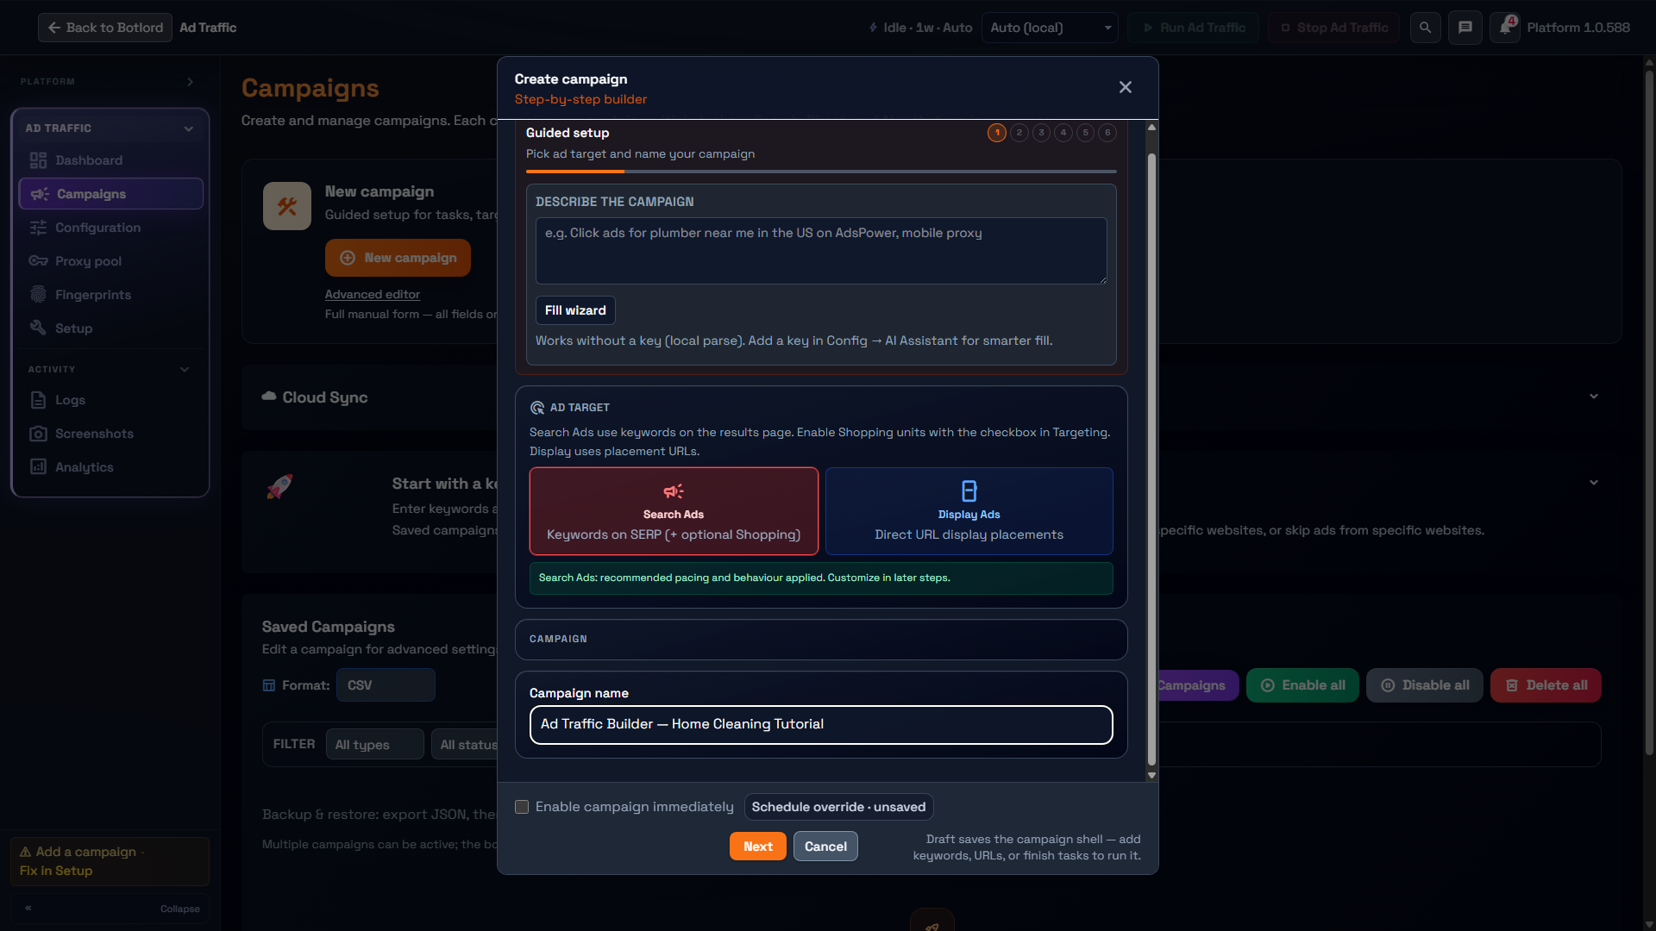Focus the Describe the campaign textarea
The height and width of the screenshot is (931, 1656).
(821, 251)
